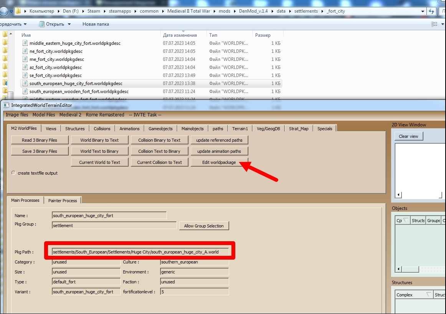Switch to the Mainobjects tab
This screenshot has height=314, width=446.
point(192,129)
